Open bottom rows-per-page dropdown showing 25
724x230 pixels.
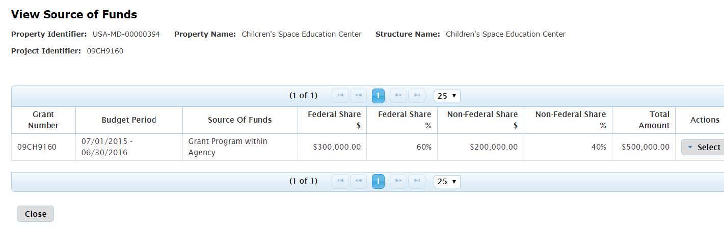[447, 181]
